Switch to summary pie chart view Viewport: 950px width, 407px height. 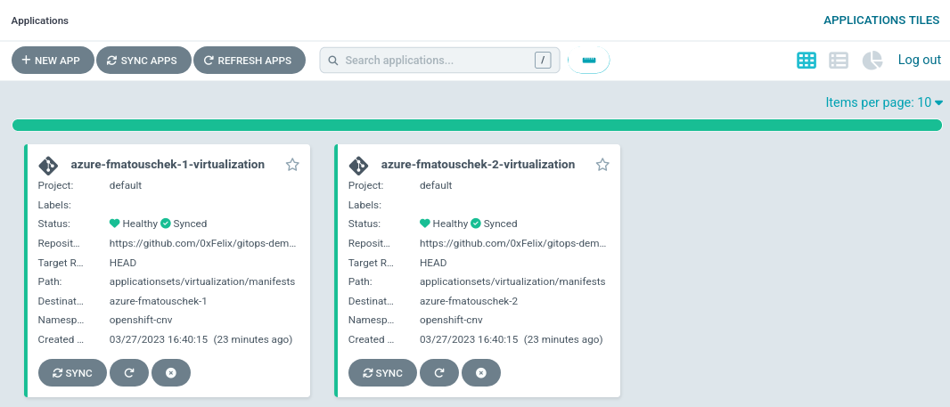872,61
